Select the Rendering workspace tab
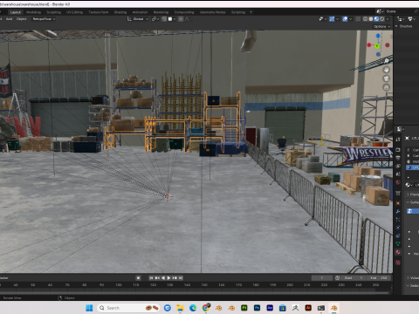419x314 pixels. tap(161, 12)
